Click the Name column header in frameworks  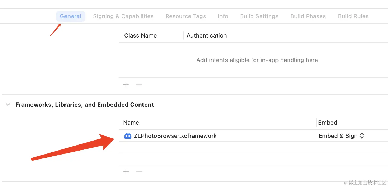click(x=131, y=123)
